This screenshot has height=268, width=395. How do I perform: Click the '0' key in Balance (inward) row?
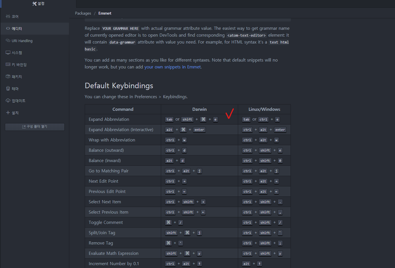point(280,161)
